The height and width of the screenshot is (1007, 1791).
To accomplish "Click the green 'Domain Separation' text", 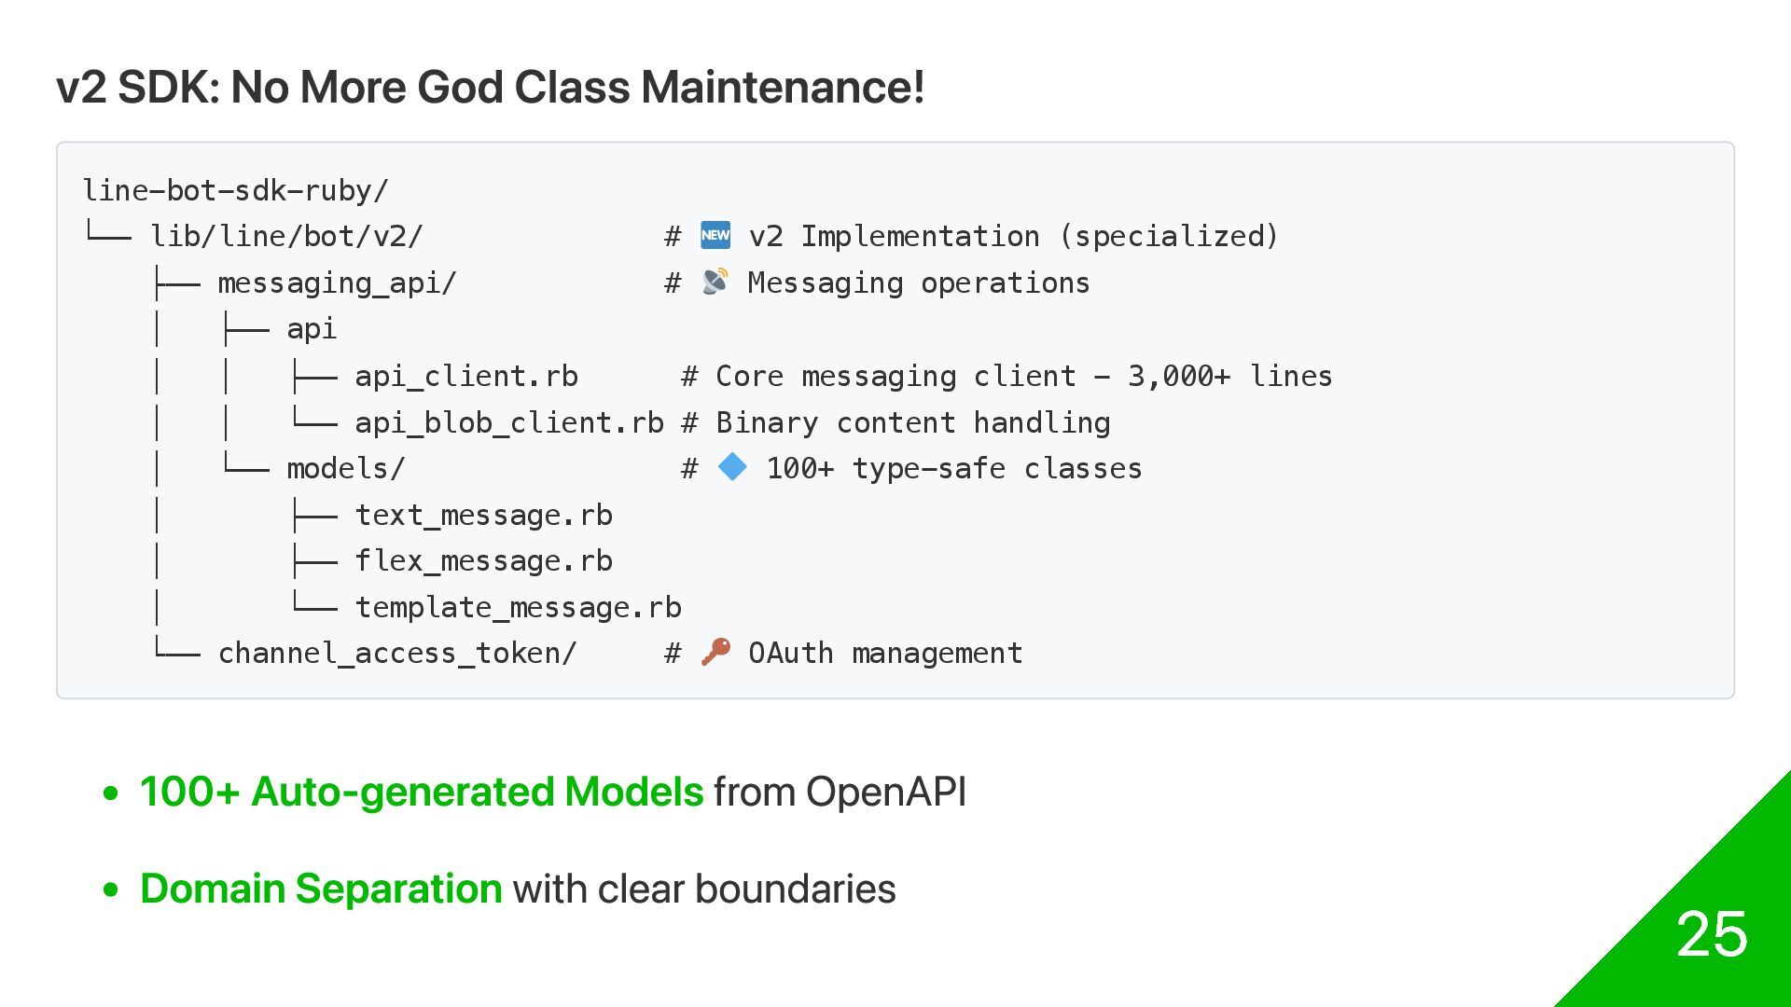I will [321, 889].
